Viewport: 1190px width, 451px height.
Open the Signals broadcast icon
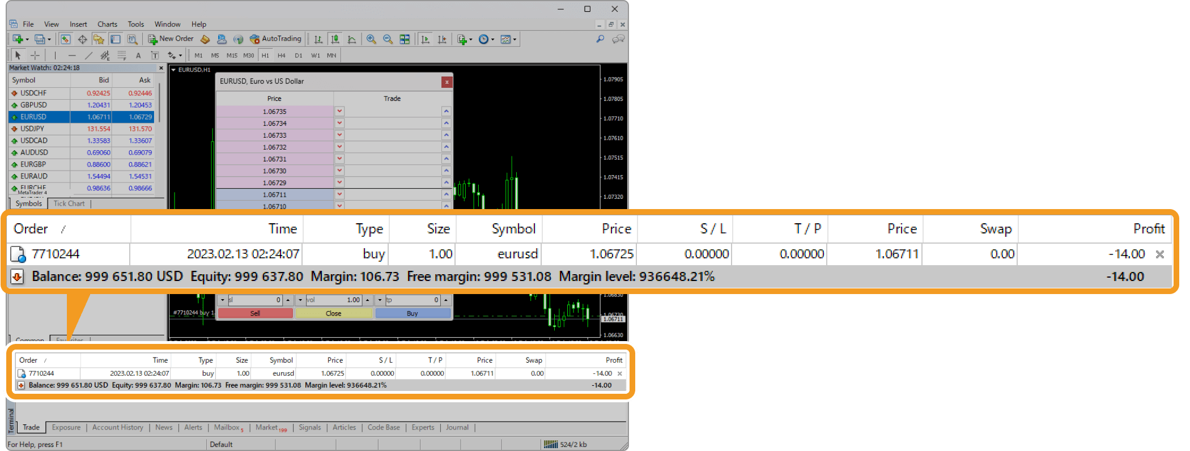(x=238, y=39)
